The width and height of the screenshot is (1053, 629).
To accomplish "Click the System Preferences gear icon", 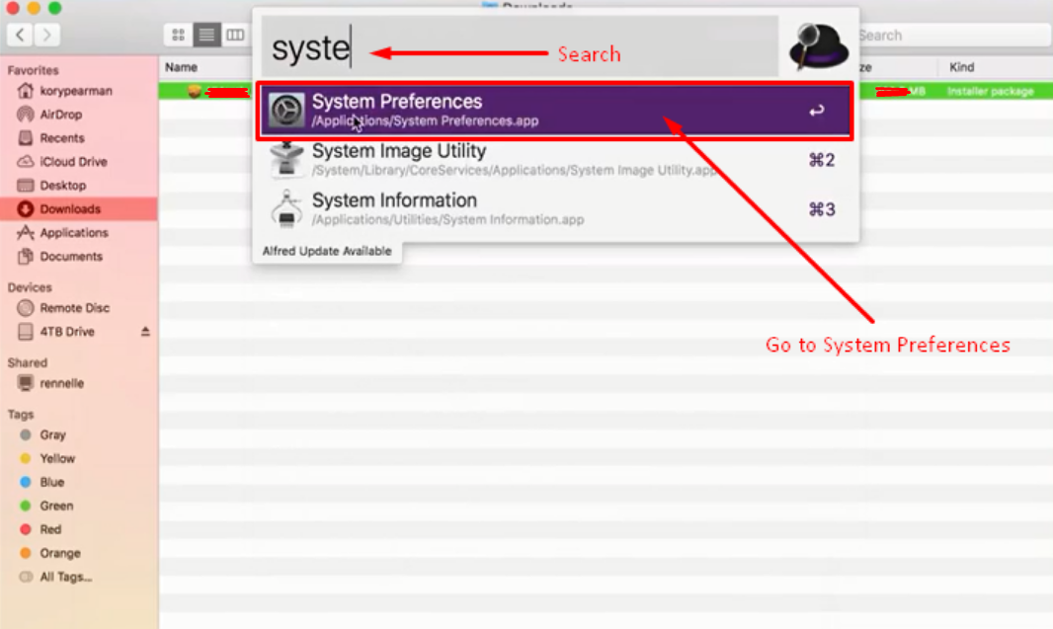I will 286,110.
